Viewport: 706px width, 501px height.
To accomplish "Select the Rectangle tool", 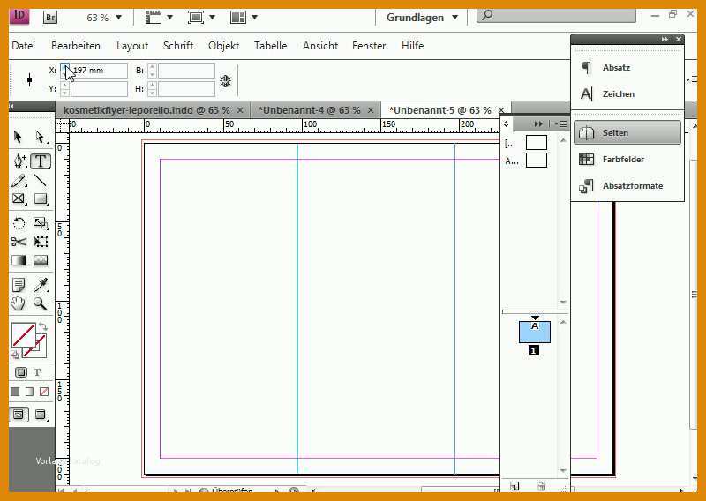I will 41,198.
